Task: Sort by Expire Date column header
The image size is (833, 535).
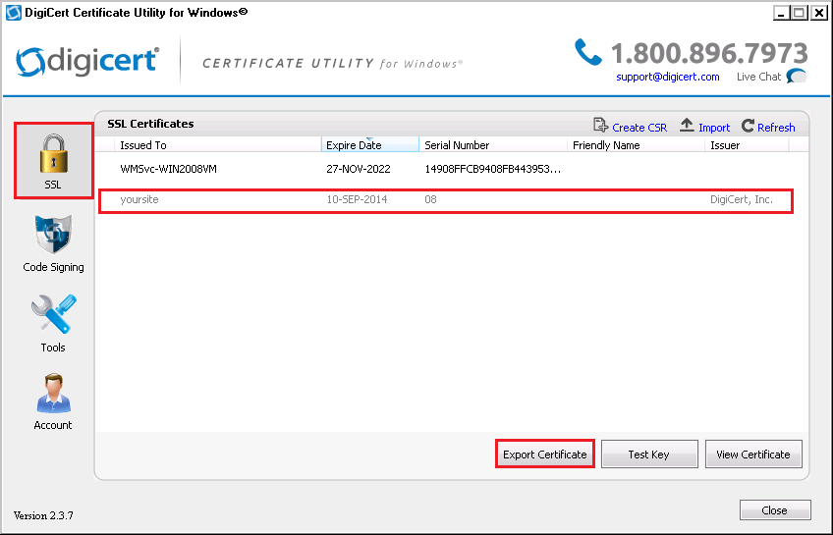Action: [354, 145]
